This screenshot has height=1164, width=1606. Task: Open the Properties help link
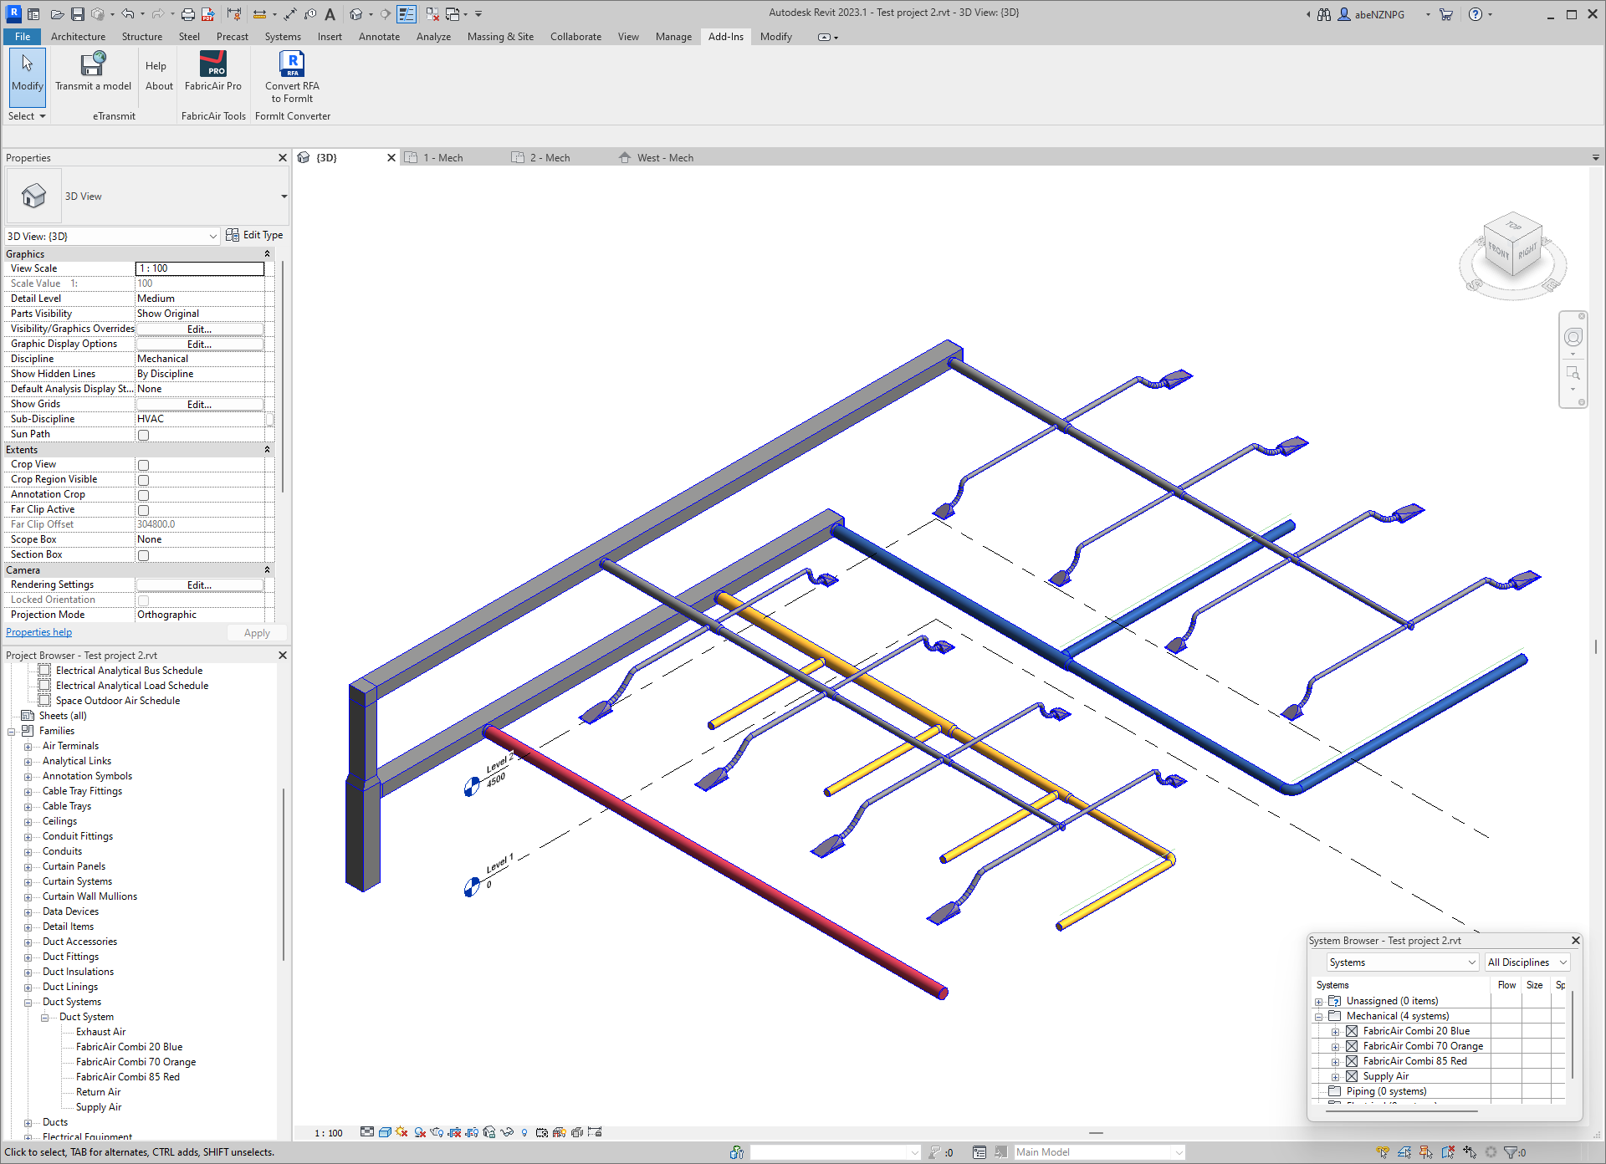click(x=38, y=631)
